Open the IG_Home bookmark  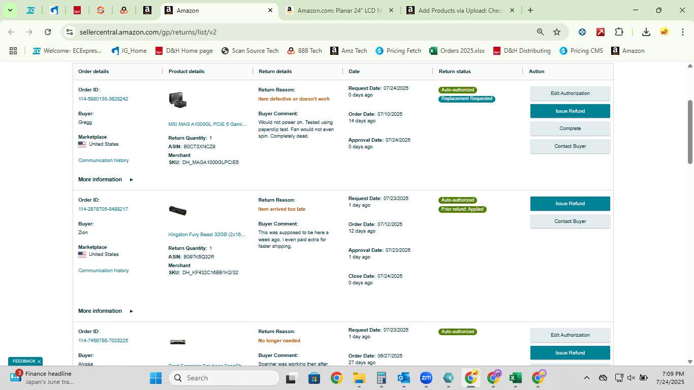[x=129, y=51]
